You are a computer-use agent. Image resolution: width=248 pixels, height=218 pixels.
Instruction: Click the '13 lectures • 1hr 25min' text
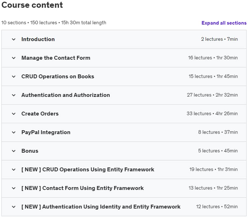pyautogui.click(x=213, y=188)
